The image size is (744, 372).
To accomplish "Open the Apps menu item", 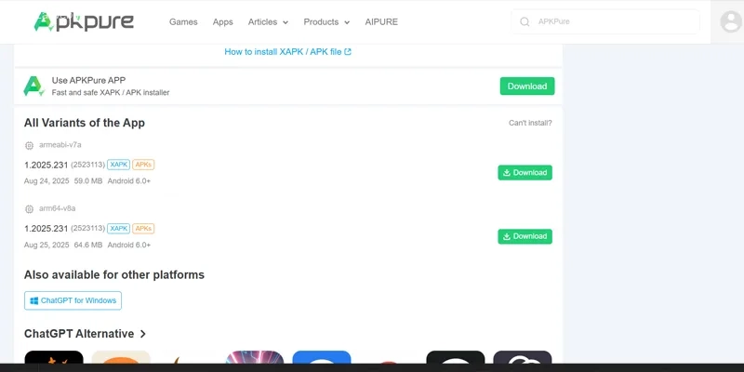I will 222,21.
